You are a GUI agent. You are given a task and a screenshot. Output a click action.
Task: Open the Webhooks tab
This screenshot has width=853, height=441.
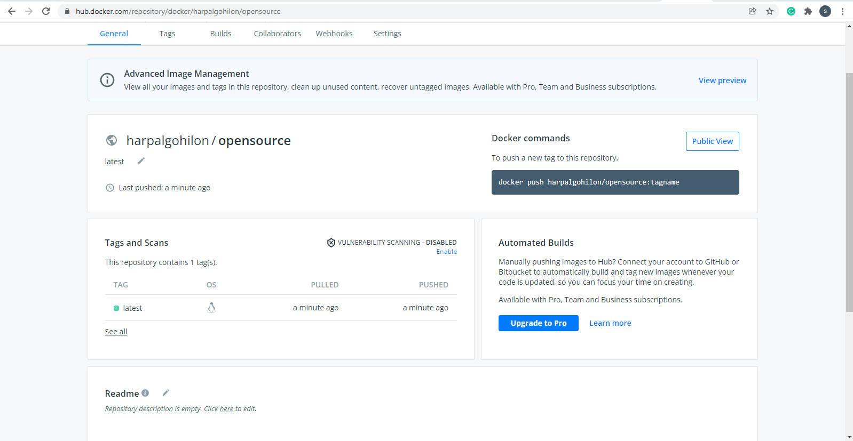(x=334, y=34)
